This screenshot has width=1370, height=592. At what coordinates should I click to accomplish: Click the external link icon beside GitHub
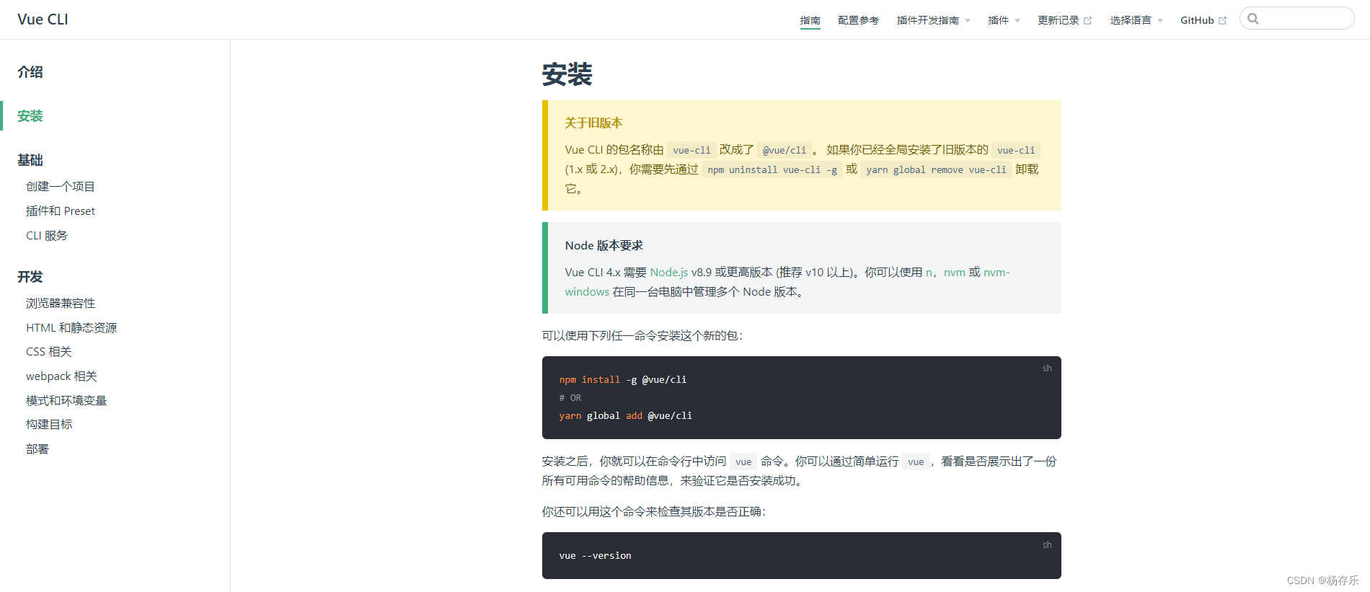1222,21
